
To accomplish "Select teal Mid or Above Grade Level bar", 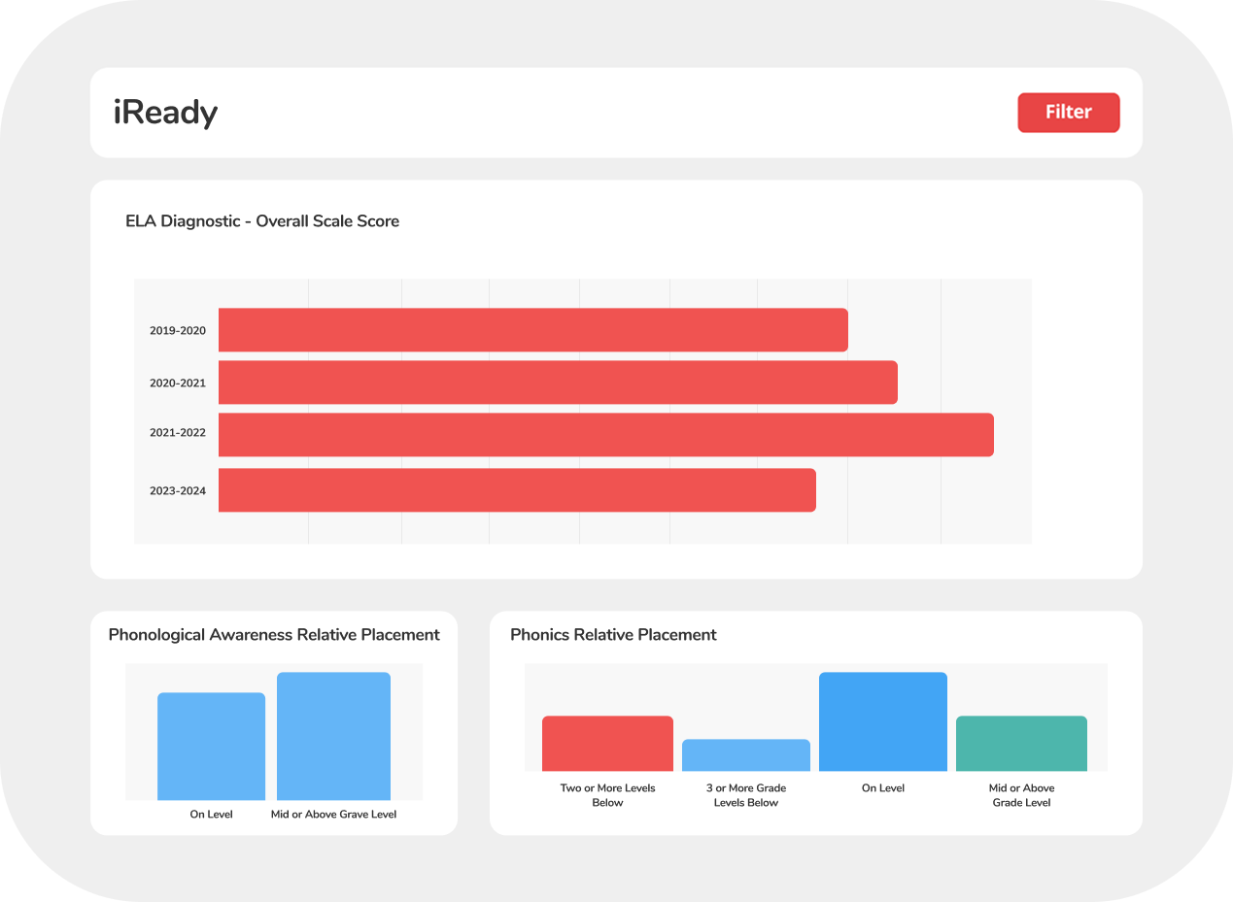I will pyautogui.click(x=1021, y=744).
